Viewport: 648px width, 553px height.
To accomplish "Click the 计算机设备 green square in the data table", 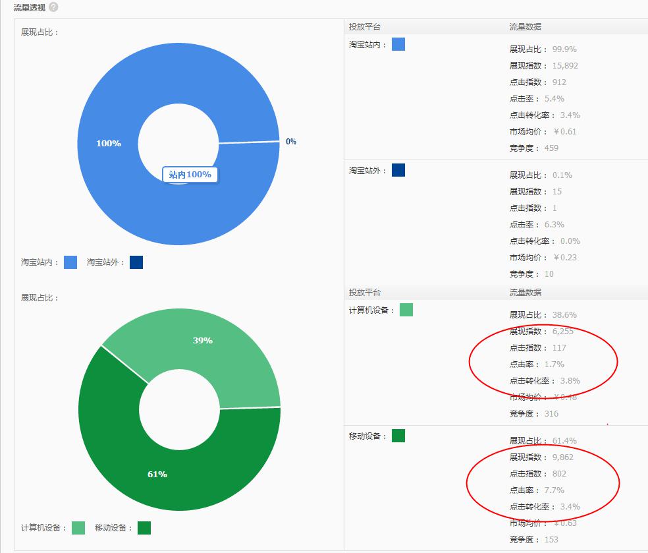I will click(406, 310).
